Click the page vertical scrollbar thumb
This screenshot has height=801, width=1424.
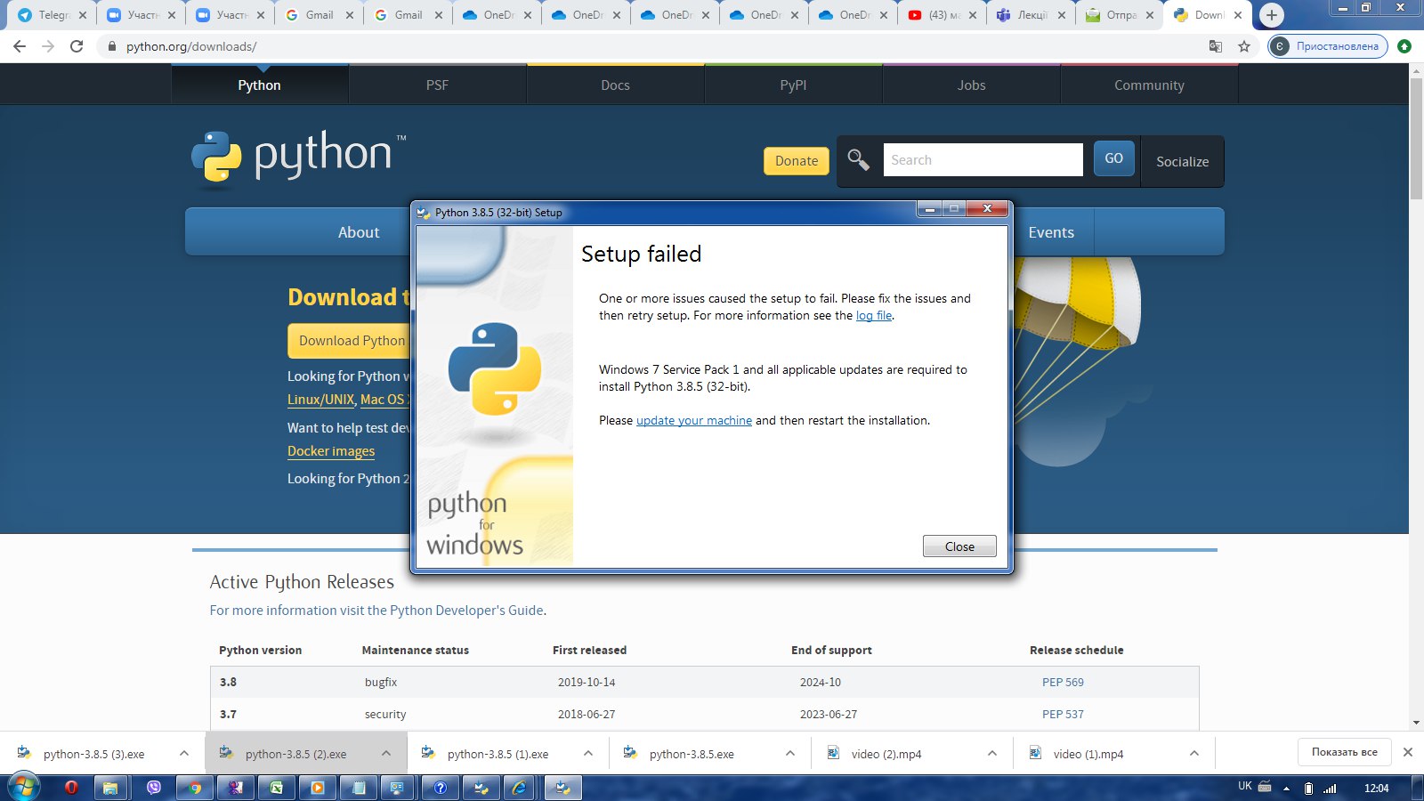tap(1416, 139)
